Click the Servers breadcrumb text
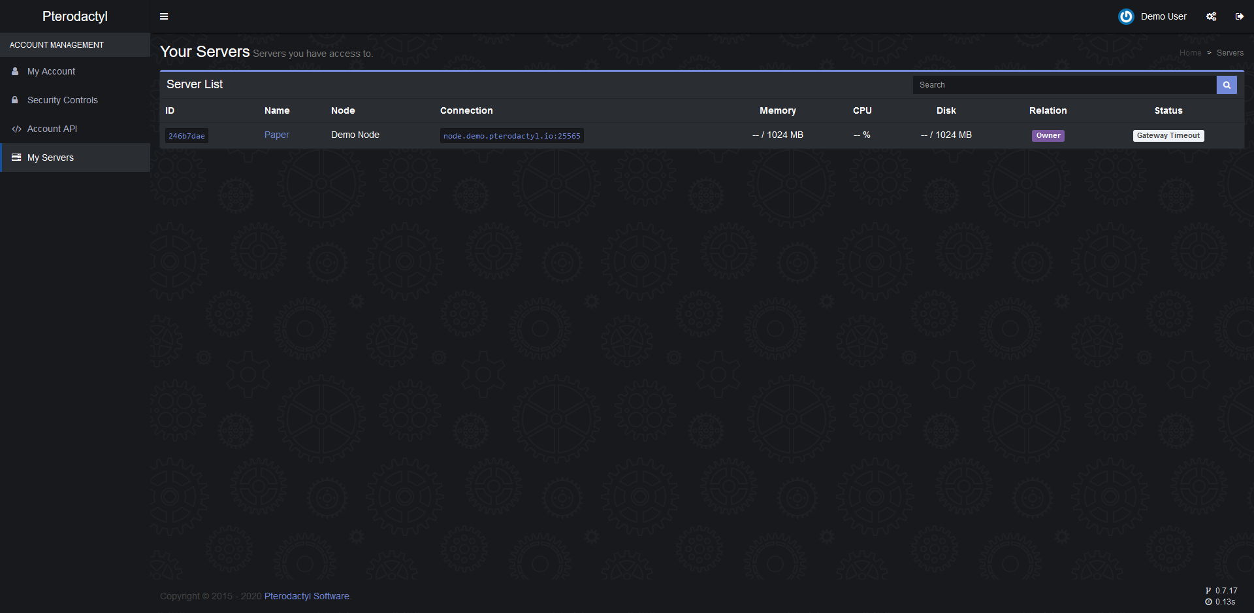Image resolution: width=1254 pixels, height=613 pixels. coord(1230,53)
